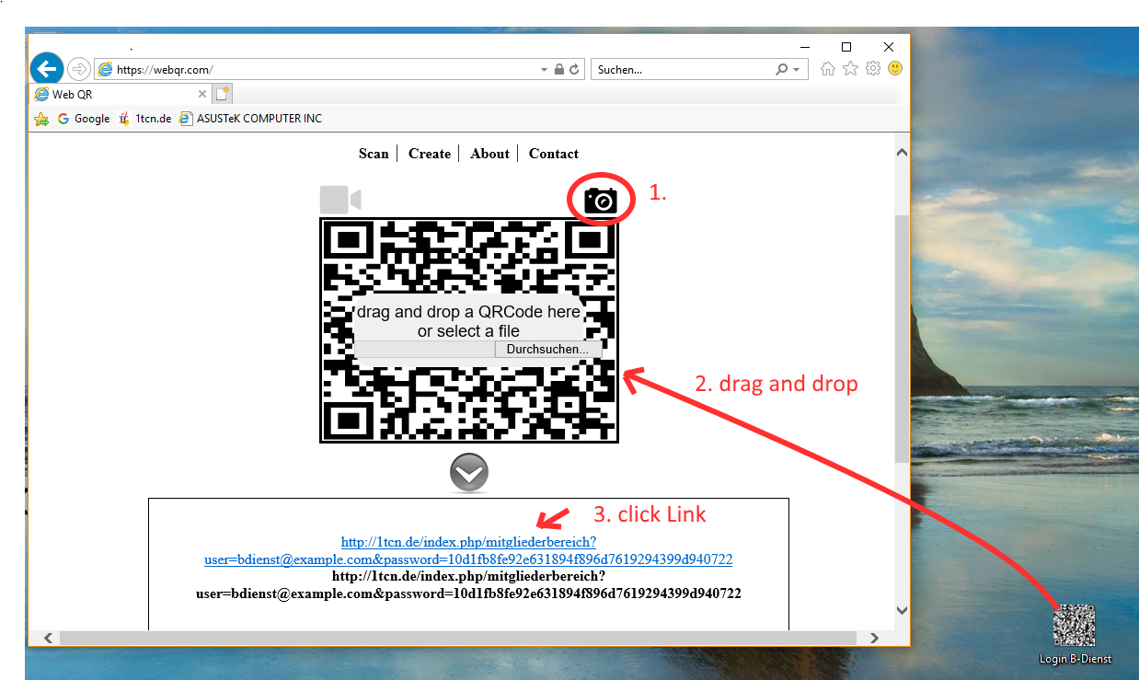Expand the search provider dropdown arrow
The width and height of the screenshot is (1139, 680).
point(797,70)
